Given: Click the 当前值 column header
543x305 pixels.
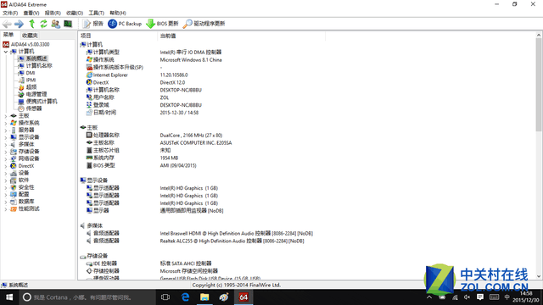Looking at the screenshot, I should pos(168,36).
